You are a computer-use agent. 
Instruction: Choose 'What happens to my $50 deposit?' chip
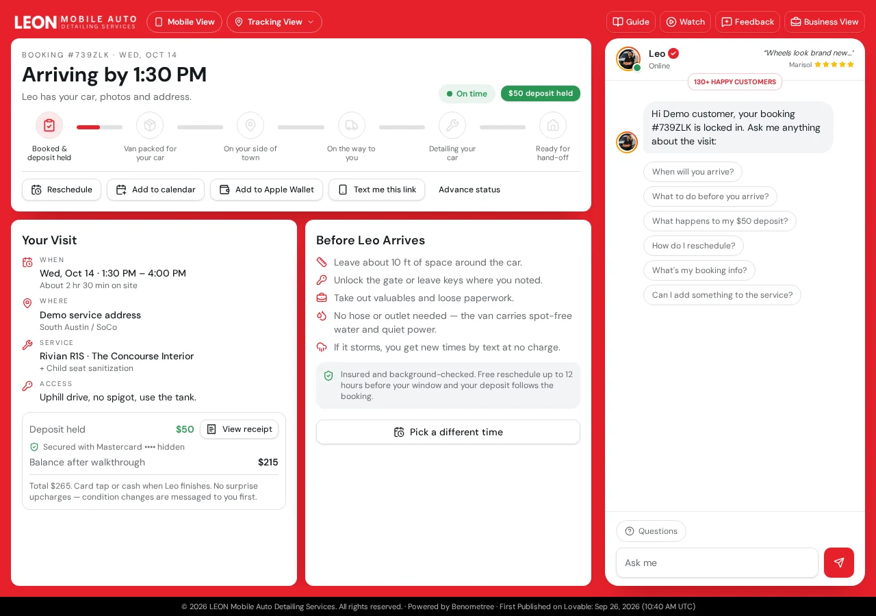click(720, 221)
